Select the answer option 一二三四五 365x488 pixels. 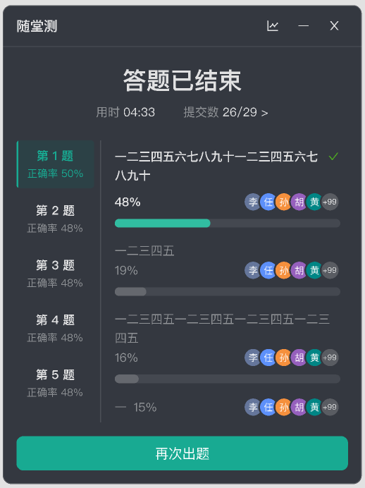pyautogui.click(x=144, y=251)
